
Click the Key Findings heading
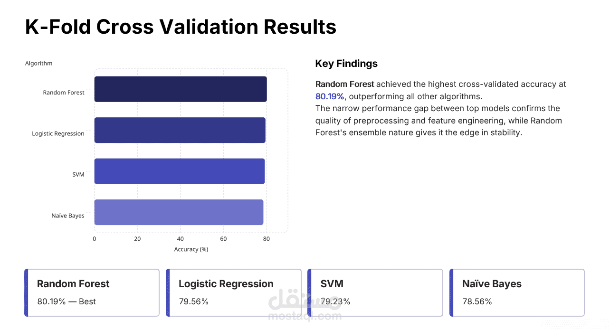pyautogui.click(x=346, y=64)
